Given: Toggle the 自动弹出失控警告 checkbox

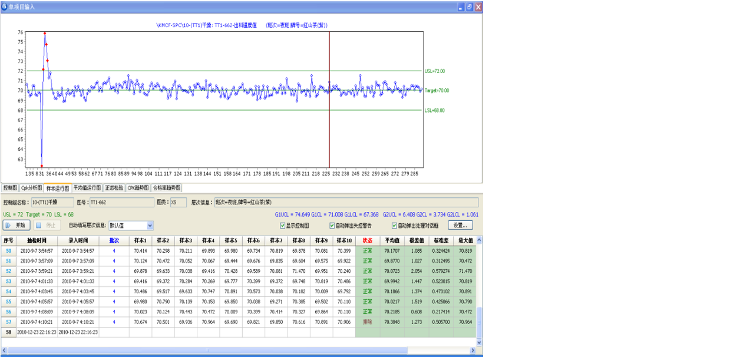Looking at the screenshot, I should [332, 226].
